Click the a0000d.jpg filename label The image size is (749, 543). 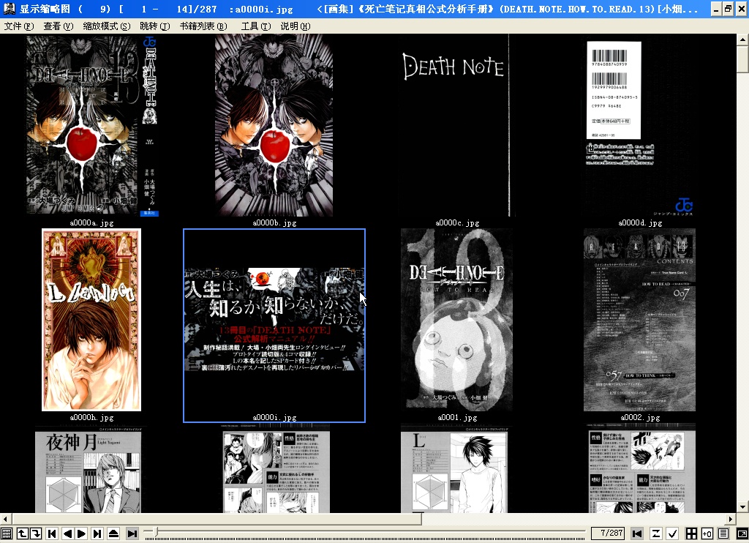click(640, 222)
